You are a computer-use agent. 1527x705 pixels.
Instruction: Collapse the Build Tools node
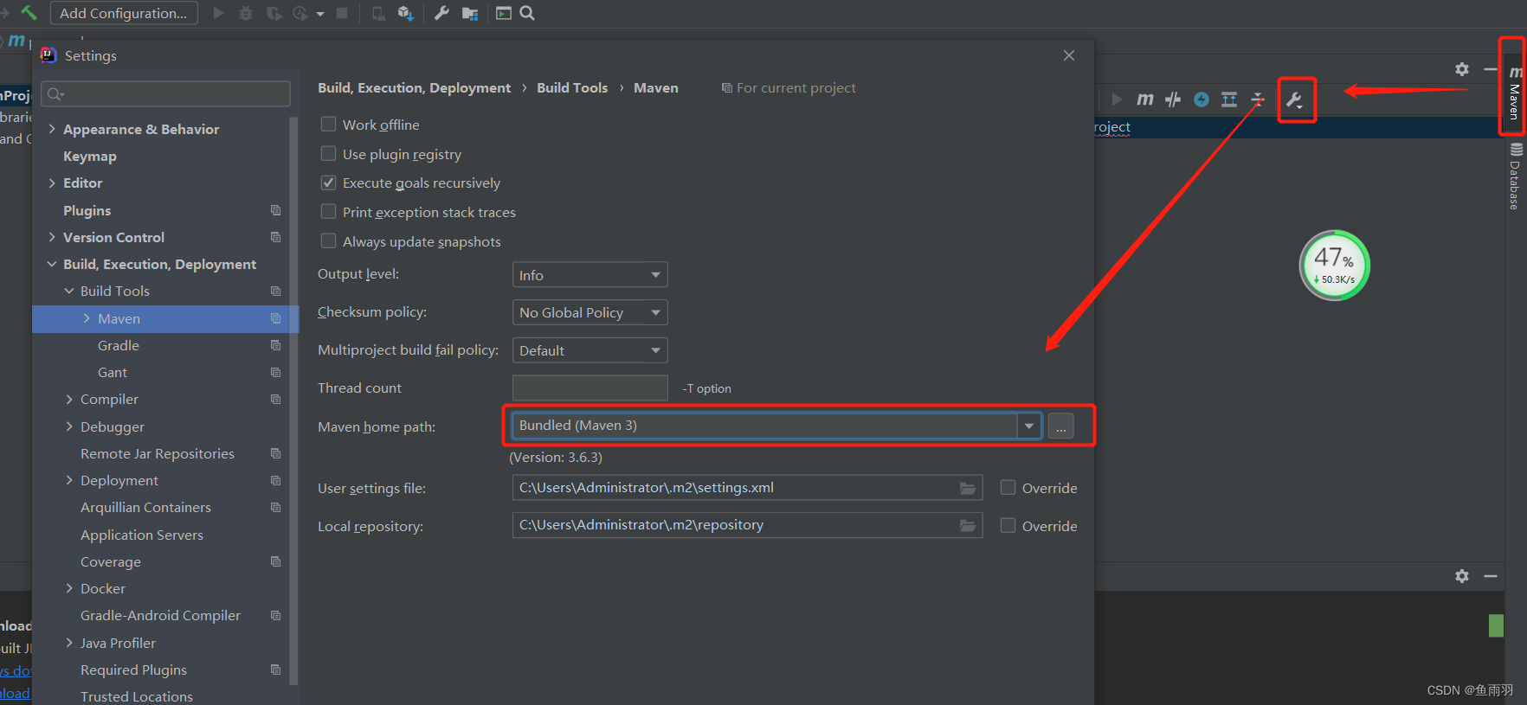coord(69,291)
